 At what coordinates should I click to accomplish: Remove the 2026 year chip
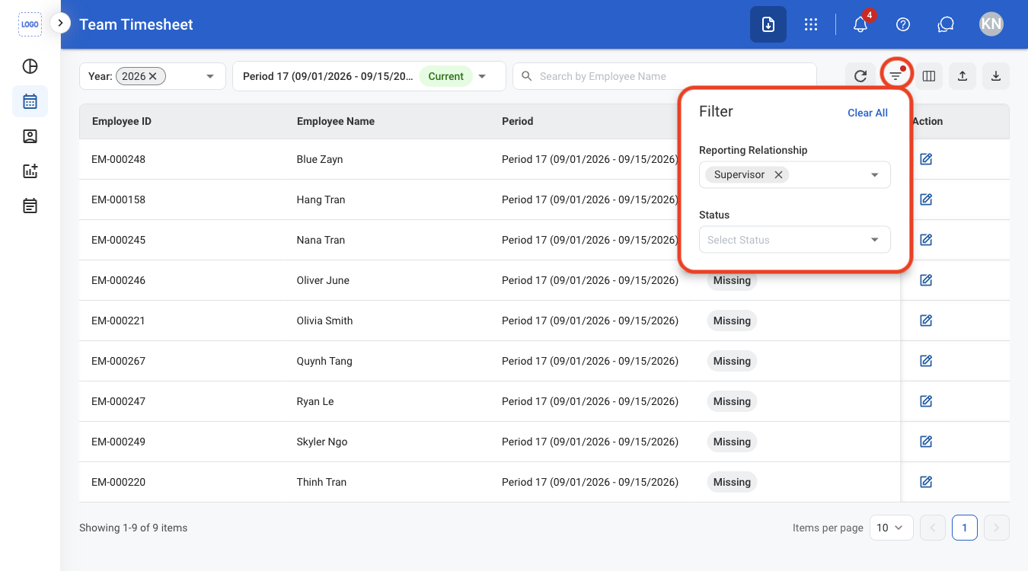(153, 76)
